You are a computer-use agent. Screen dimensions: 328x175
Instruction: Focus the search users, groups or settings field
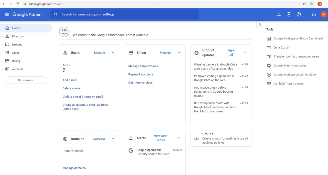pyautogui.click(x=124, y=14)
